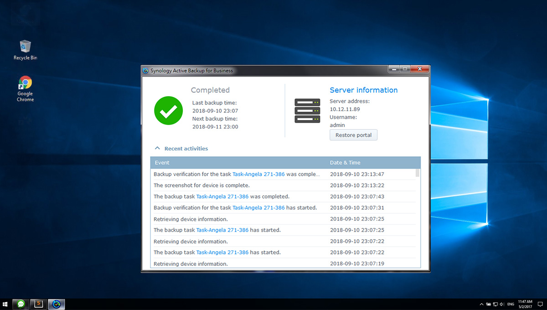Click the network icon in system tray

coord(495,304)
